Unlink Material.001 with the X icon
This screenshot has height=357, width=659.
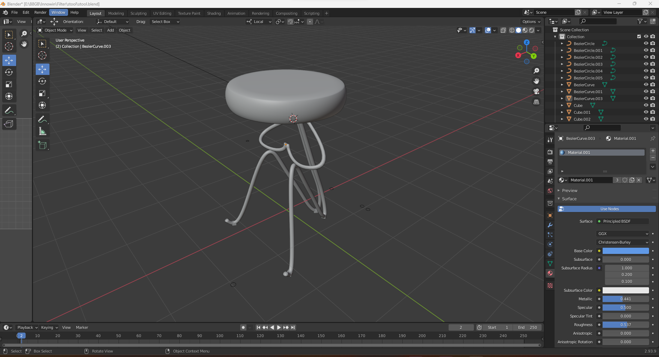pos(639,180)
